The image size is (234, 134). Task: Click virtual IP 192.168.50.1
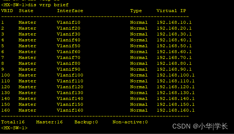click(174, 46)
